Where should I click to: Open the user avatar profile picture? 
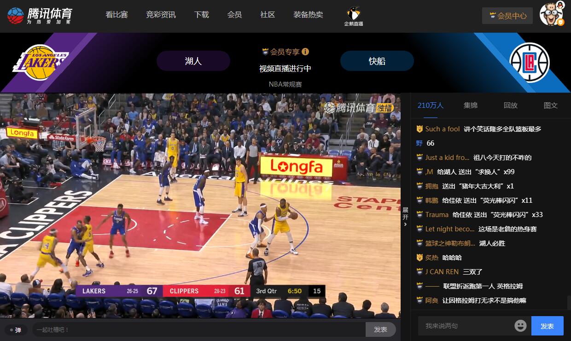point(552,14)
